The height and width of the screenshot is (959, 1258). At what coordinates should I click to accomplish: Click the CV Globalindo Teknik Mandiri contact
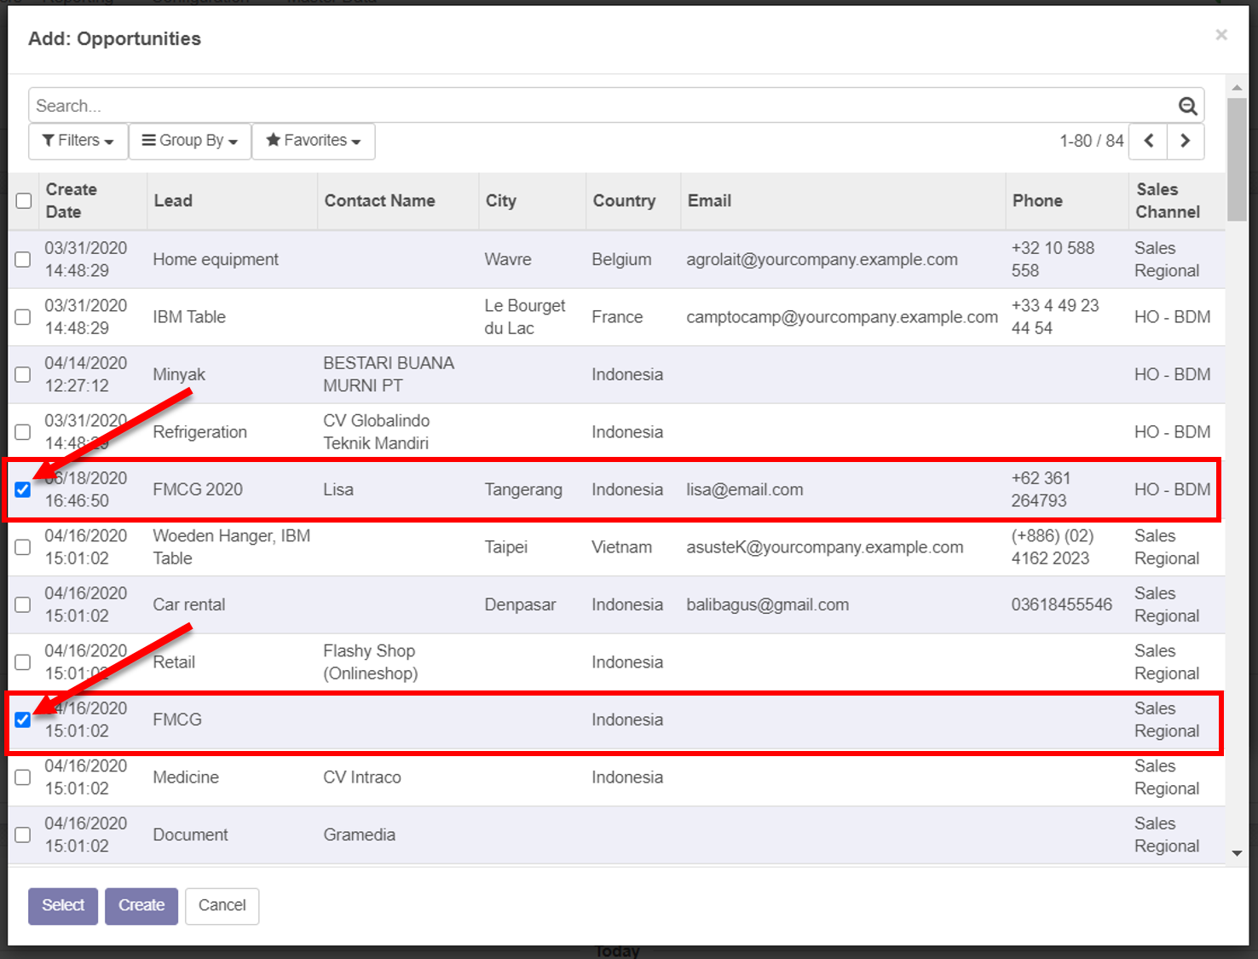tap(376, 432)
